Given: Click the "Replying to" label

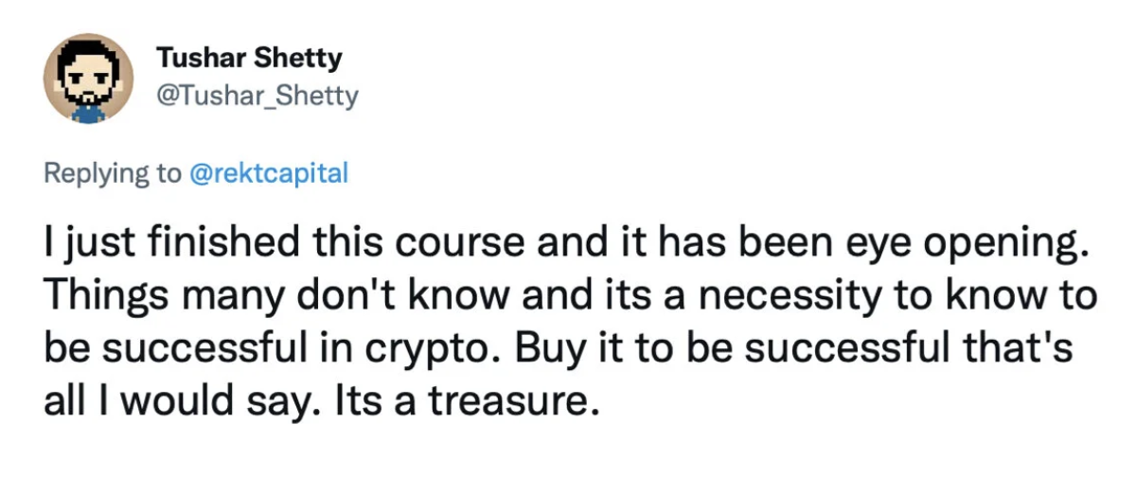Looking at the screenshot, I should tap(115, 174).
